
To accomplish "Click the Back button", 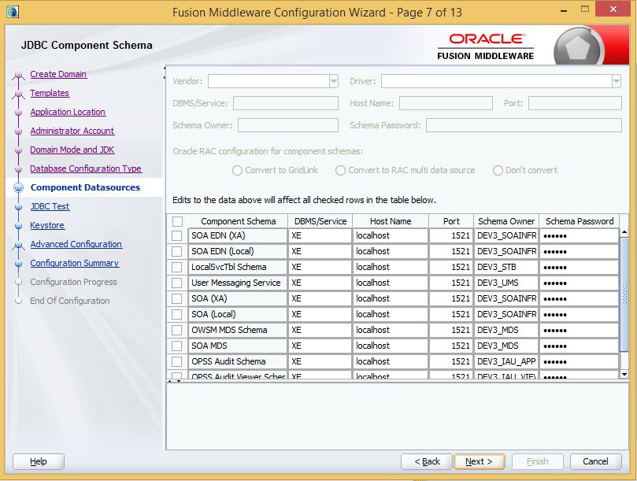I will [427, 461].
